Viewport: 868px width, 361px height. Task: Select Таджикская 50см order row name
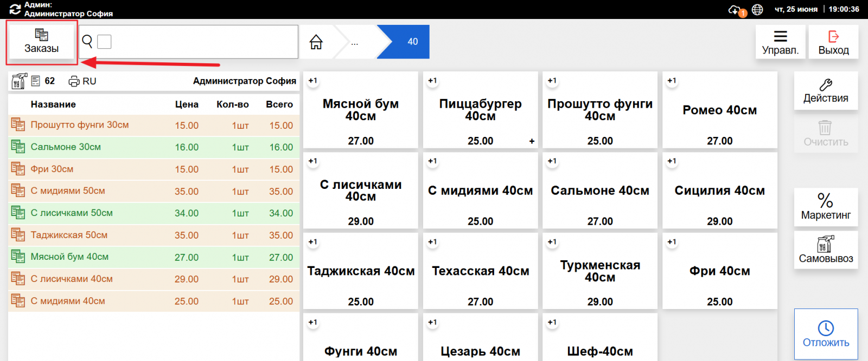pyautogui.click(x=69, y=235)
